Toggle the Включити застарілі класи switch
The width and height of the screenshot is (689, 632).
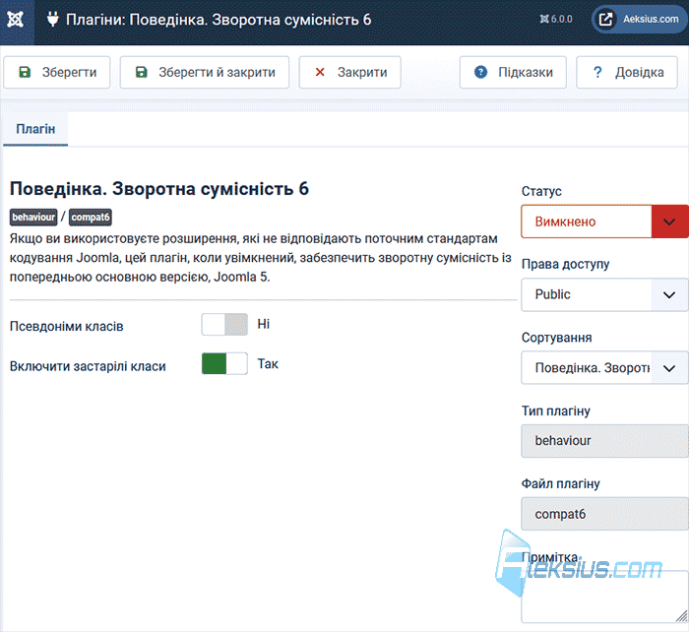click(x=224, y=363)
